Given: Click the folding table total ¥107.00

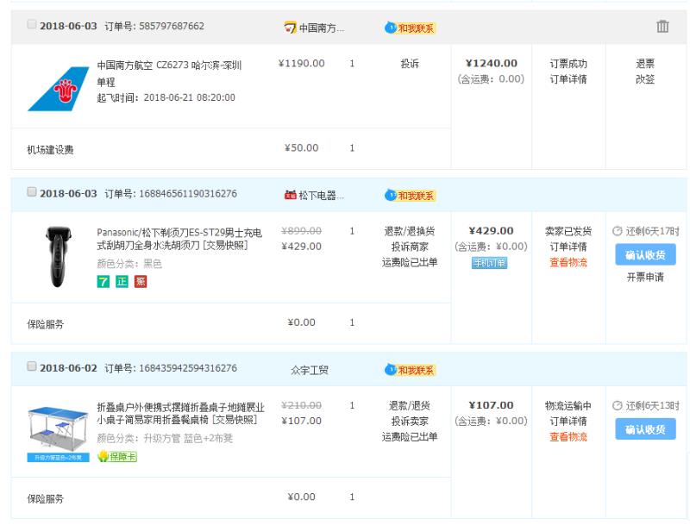Looking at the screenshot, I should pyautogui.click(x=491, y=405).
